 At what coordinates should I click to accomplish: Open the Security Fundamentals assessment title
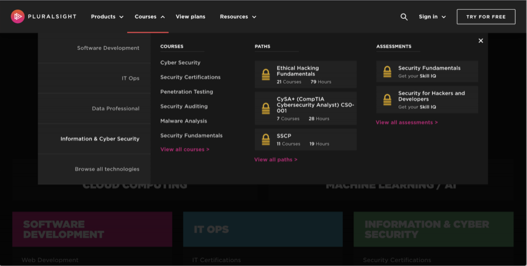pyautogui.click(x=429, y=68)
